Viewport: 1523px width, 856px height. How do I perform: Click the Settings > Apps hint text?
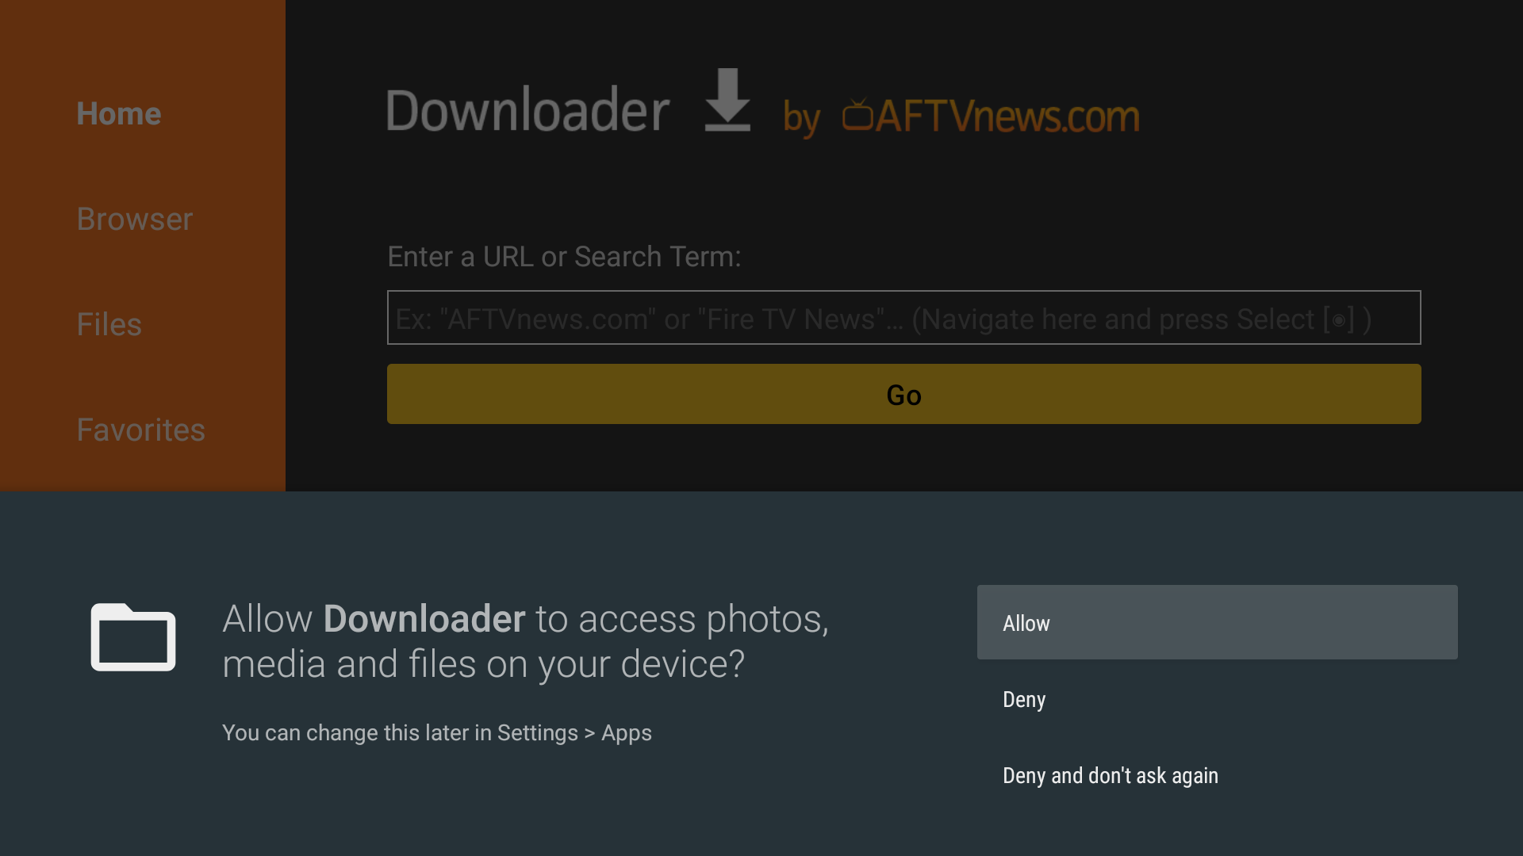pyautogui.click(x=437, y=733)
